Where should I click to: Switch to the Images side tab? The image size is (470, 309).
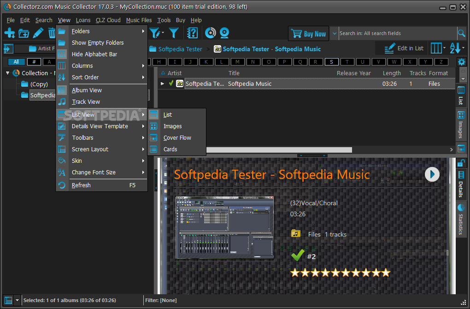[x=461, y=124]
